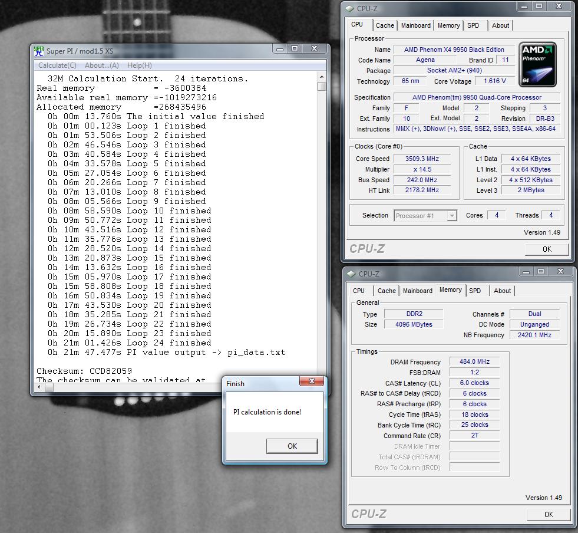Viewport: 578px width, 533px height.
Task: Click the top CPU-Z window title icon
Action: [x=350, y=8]
